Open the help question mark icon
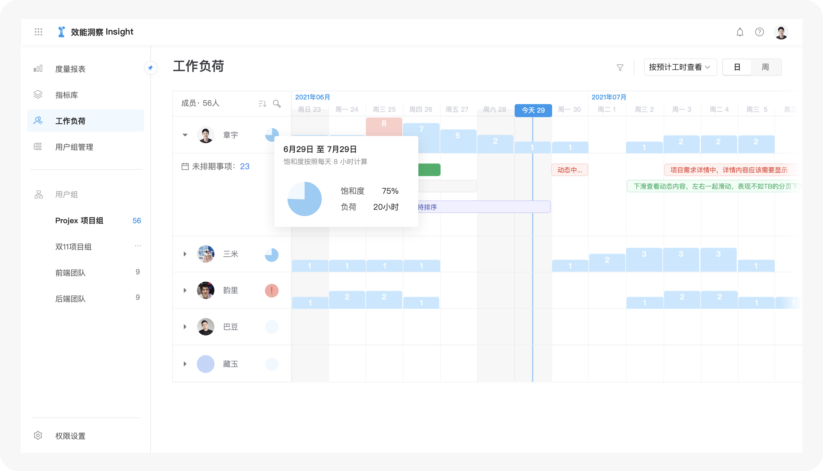 click(759, 32)
